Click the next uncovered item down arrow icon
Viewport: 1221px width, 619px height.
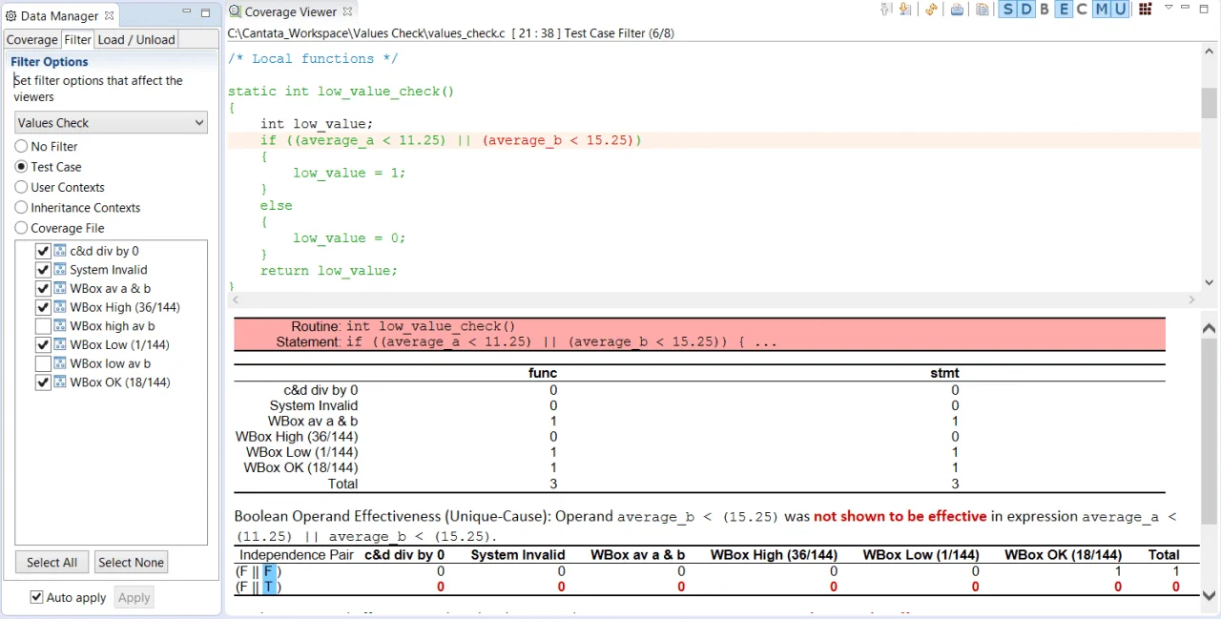(905, 10)
